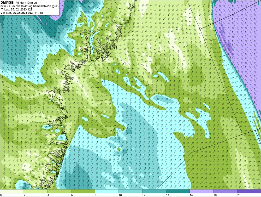Select the 0–2 m/s pale color swatch
The height and width of the screenshot is (197, 261).
tap(12, 191)
